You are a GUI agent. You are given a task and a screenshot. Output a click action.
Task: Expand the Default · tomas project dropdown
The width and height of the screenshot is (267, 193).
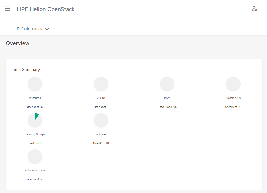[33, 29]
